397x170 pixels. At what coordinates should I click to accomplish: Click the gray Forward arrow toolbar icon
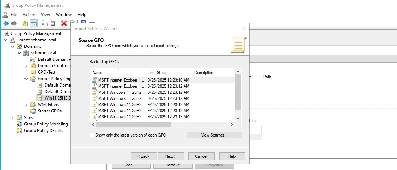tap(14, 23)
